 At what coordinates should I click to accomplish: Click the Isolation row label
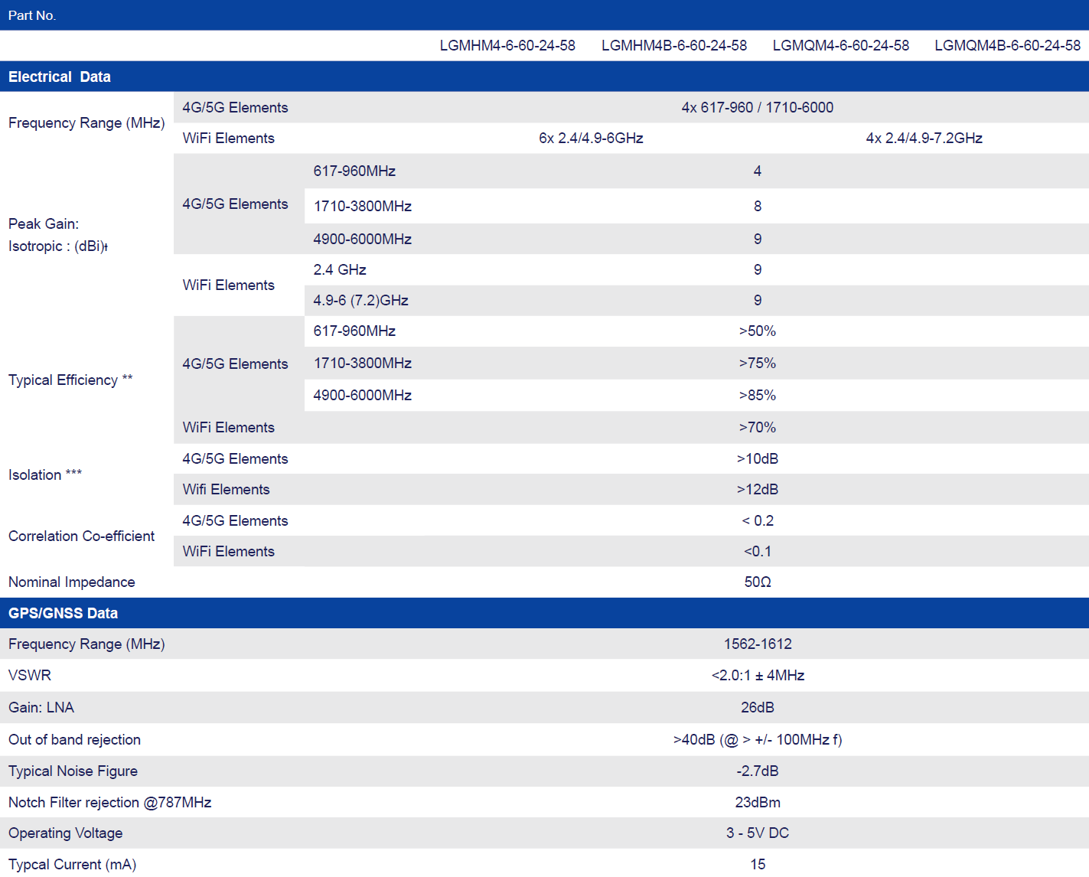pyautogui.click(x=44, y=475)
